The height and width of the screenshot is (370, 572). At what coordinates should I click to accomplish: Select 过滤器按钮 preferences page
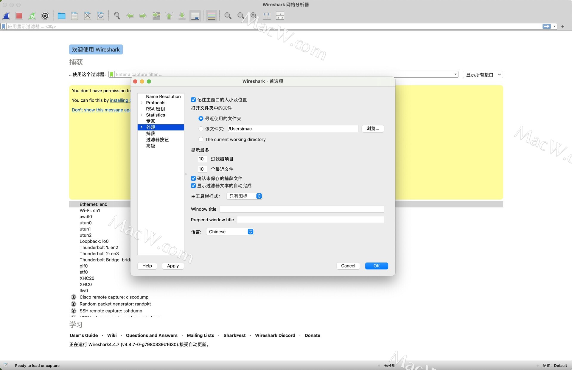point(157,140)
